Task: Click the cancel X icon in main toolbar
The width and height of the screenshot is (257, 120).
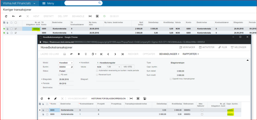Action: tap(28, 16)
